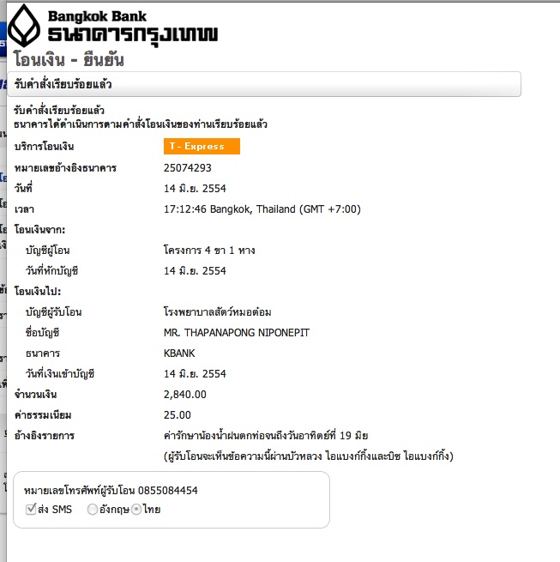The height and width of the screenshot is (562, 560).
Task: Click the recipient account โรงพยาบาลสัตว์หมอต้อม
Action: [x=218, y=311]
